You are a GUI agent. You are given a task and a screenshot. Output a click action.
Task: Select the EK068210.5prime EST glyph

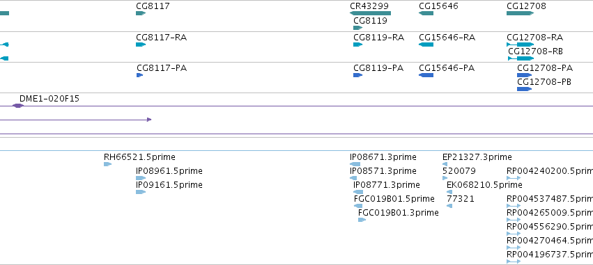pyautogui.click(x=449, y=192)
